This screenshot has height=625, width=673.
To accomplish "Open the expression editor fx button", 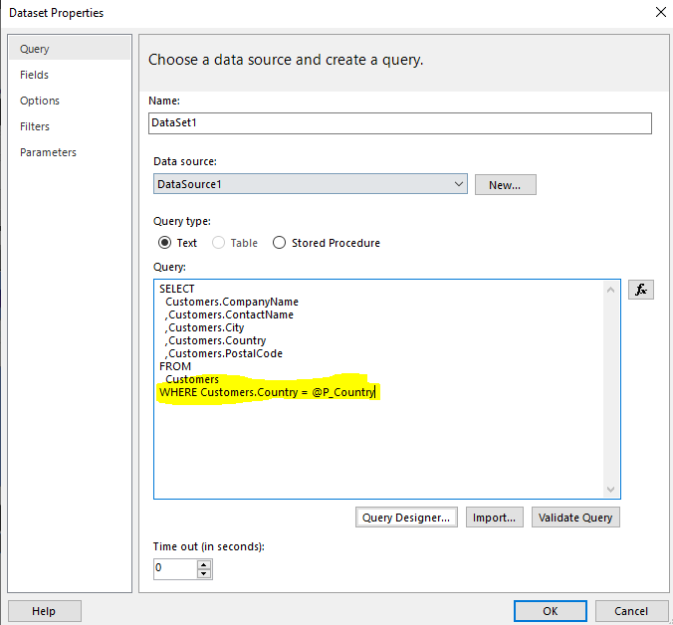I will click(641, 290).
